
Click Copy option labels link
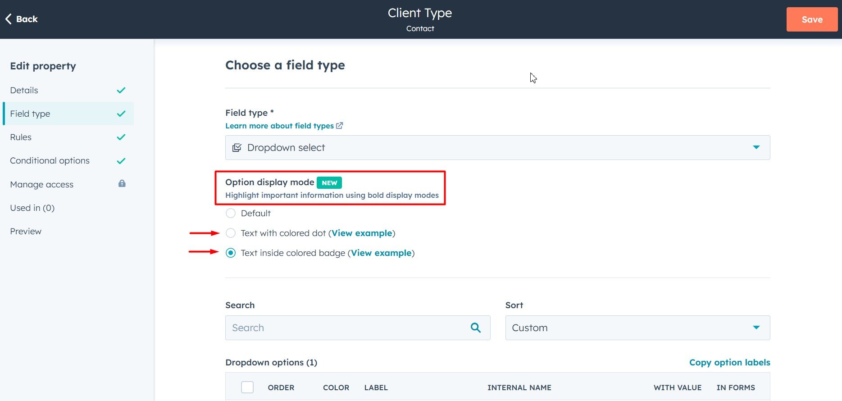[x=729, y=362]
